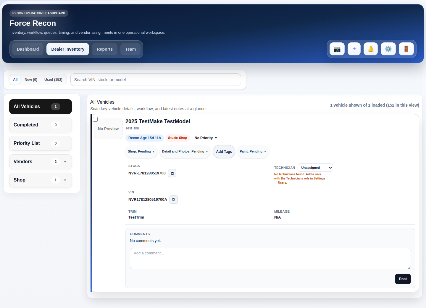Click the '1 vehicle shown of 1 loaded' text
This screenshot has width=426, height=308.
375,105
